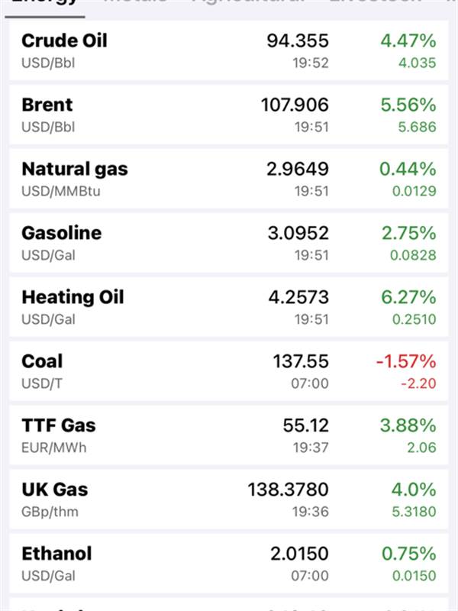Switch to the Metals tab
Screen dimensions: 458x611
[134, 2]
